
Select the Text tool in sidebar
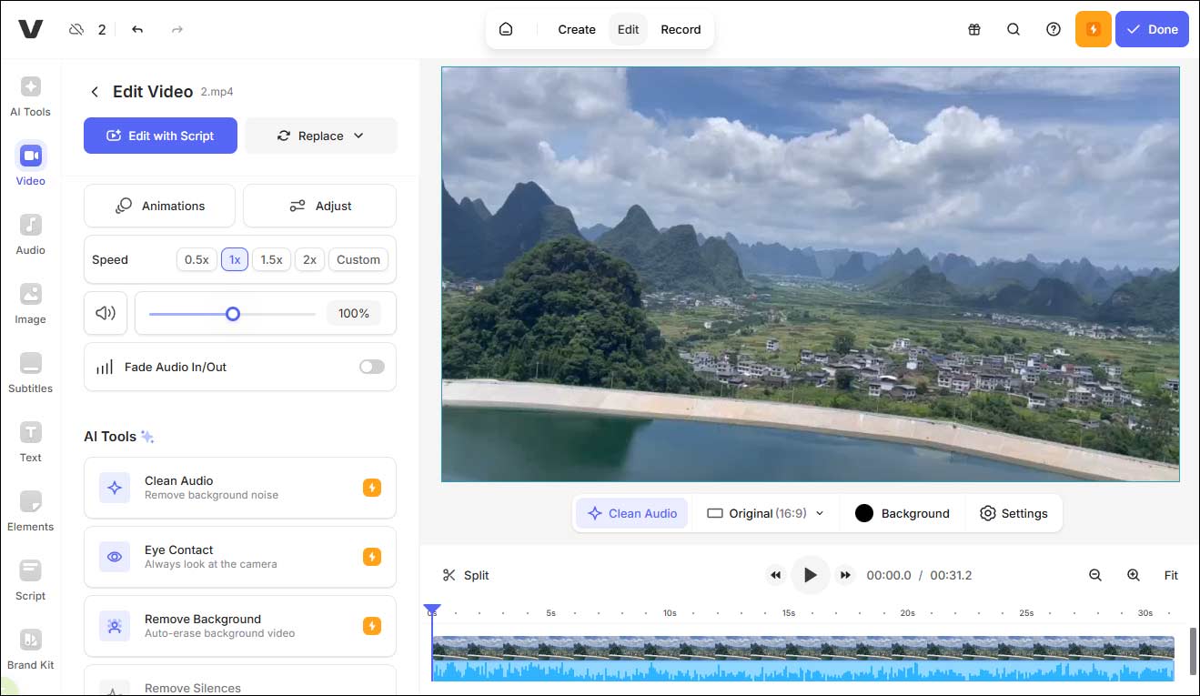pos(30,440)
